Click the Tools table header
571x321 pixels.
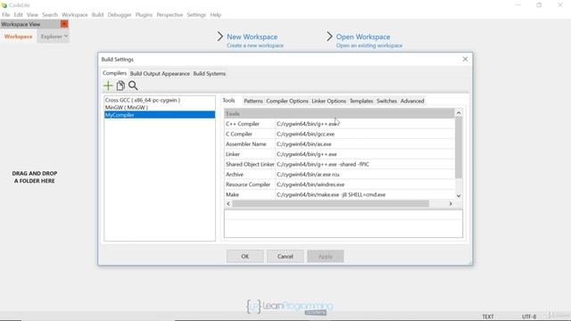coord(339,113)
